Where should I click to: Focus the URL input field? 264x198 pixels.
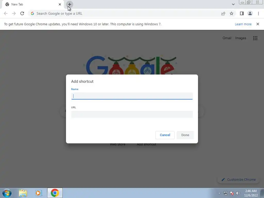(132, 114)
